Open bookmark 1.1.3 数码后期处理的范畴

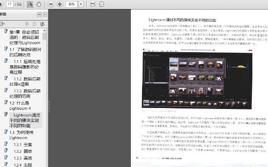point(25,93)
